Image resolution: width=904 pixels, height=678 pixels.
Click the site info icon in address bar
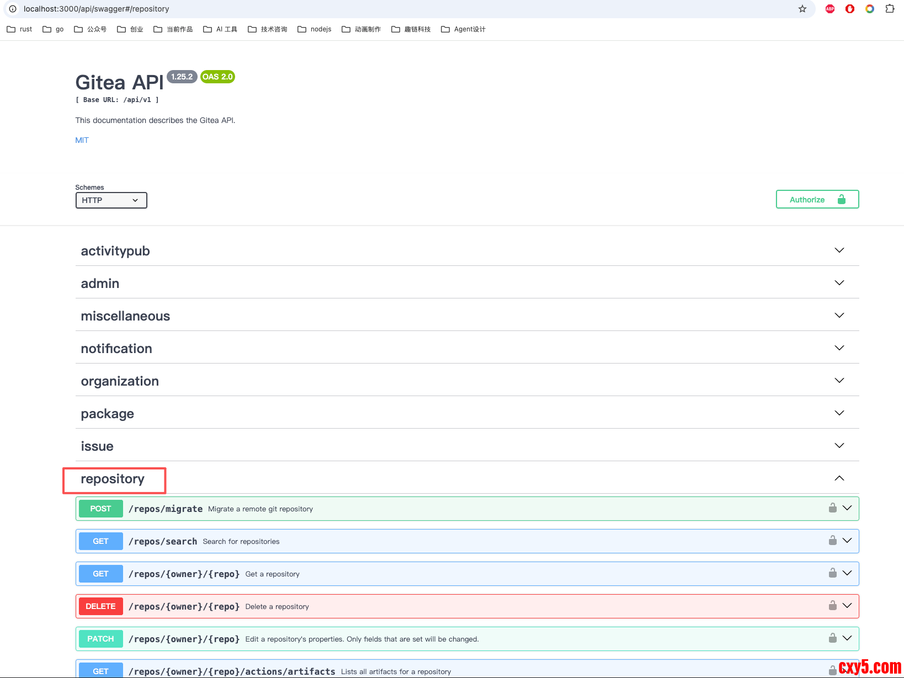(x=13, y=9)
